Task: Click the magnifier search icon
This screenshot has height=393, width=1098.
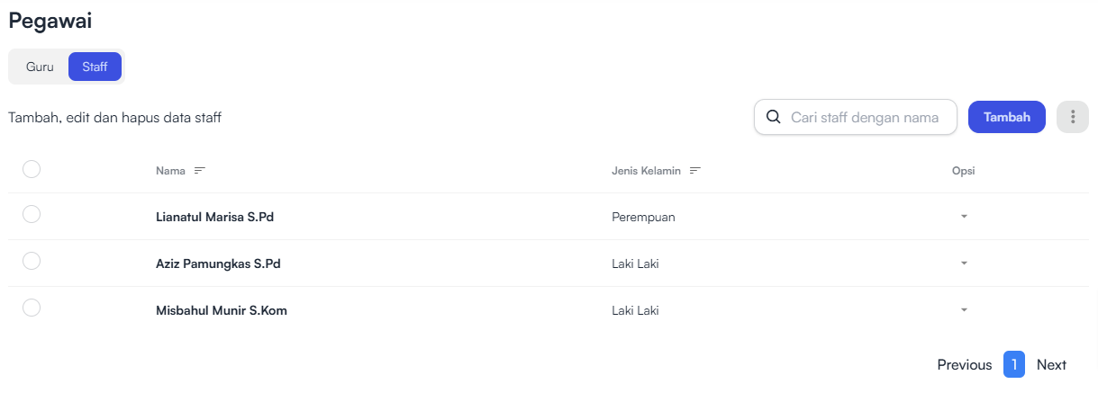Action: (773, 117)
